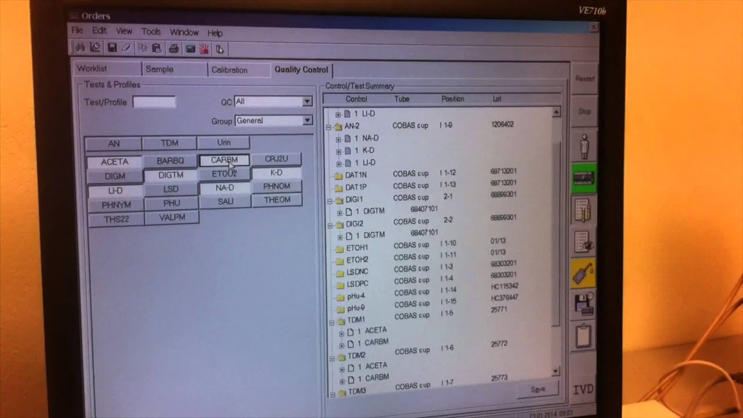Click the binoculars Find icon in toolbar
Viewport: 743px width, 418px height.
coord(81,48)
